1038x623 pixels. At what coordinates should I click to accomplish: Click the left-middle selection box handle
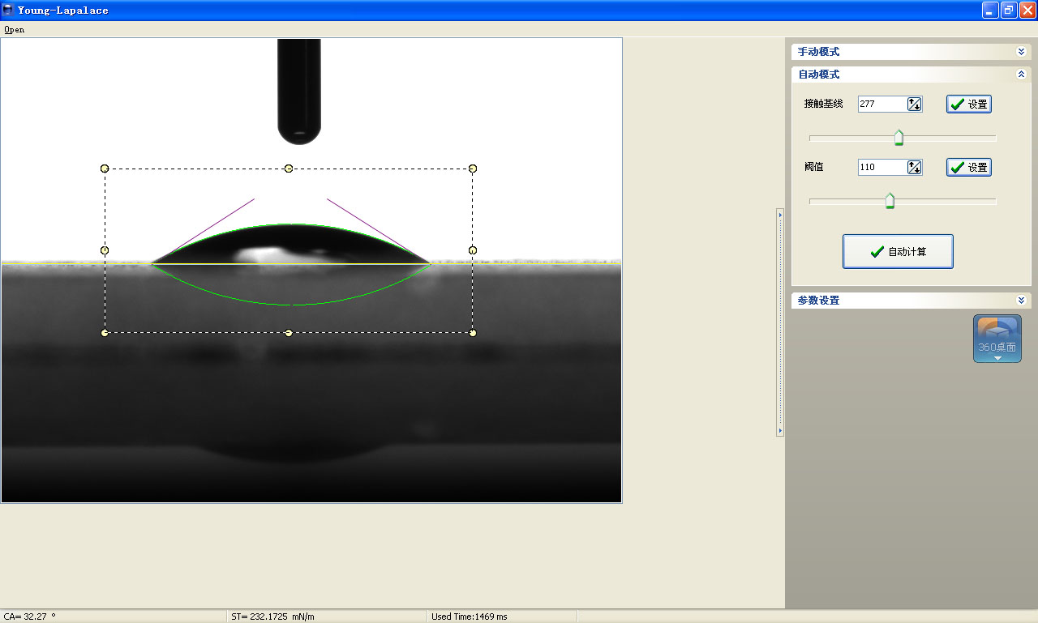[x=105, y=250]
